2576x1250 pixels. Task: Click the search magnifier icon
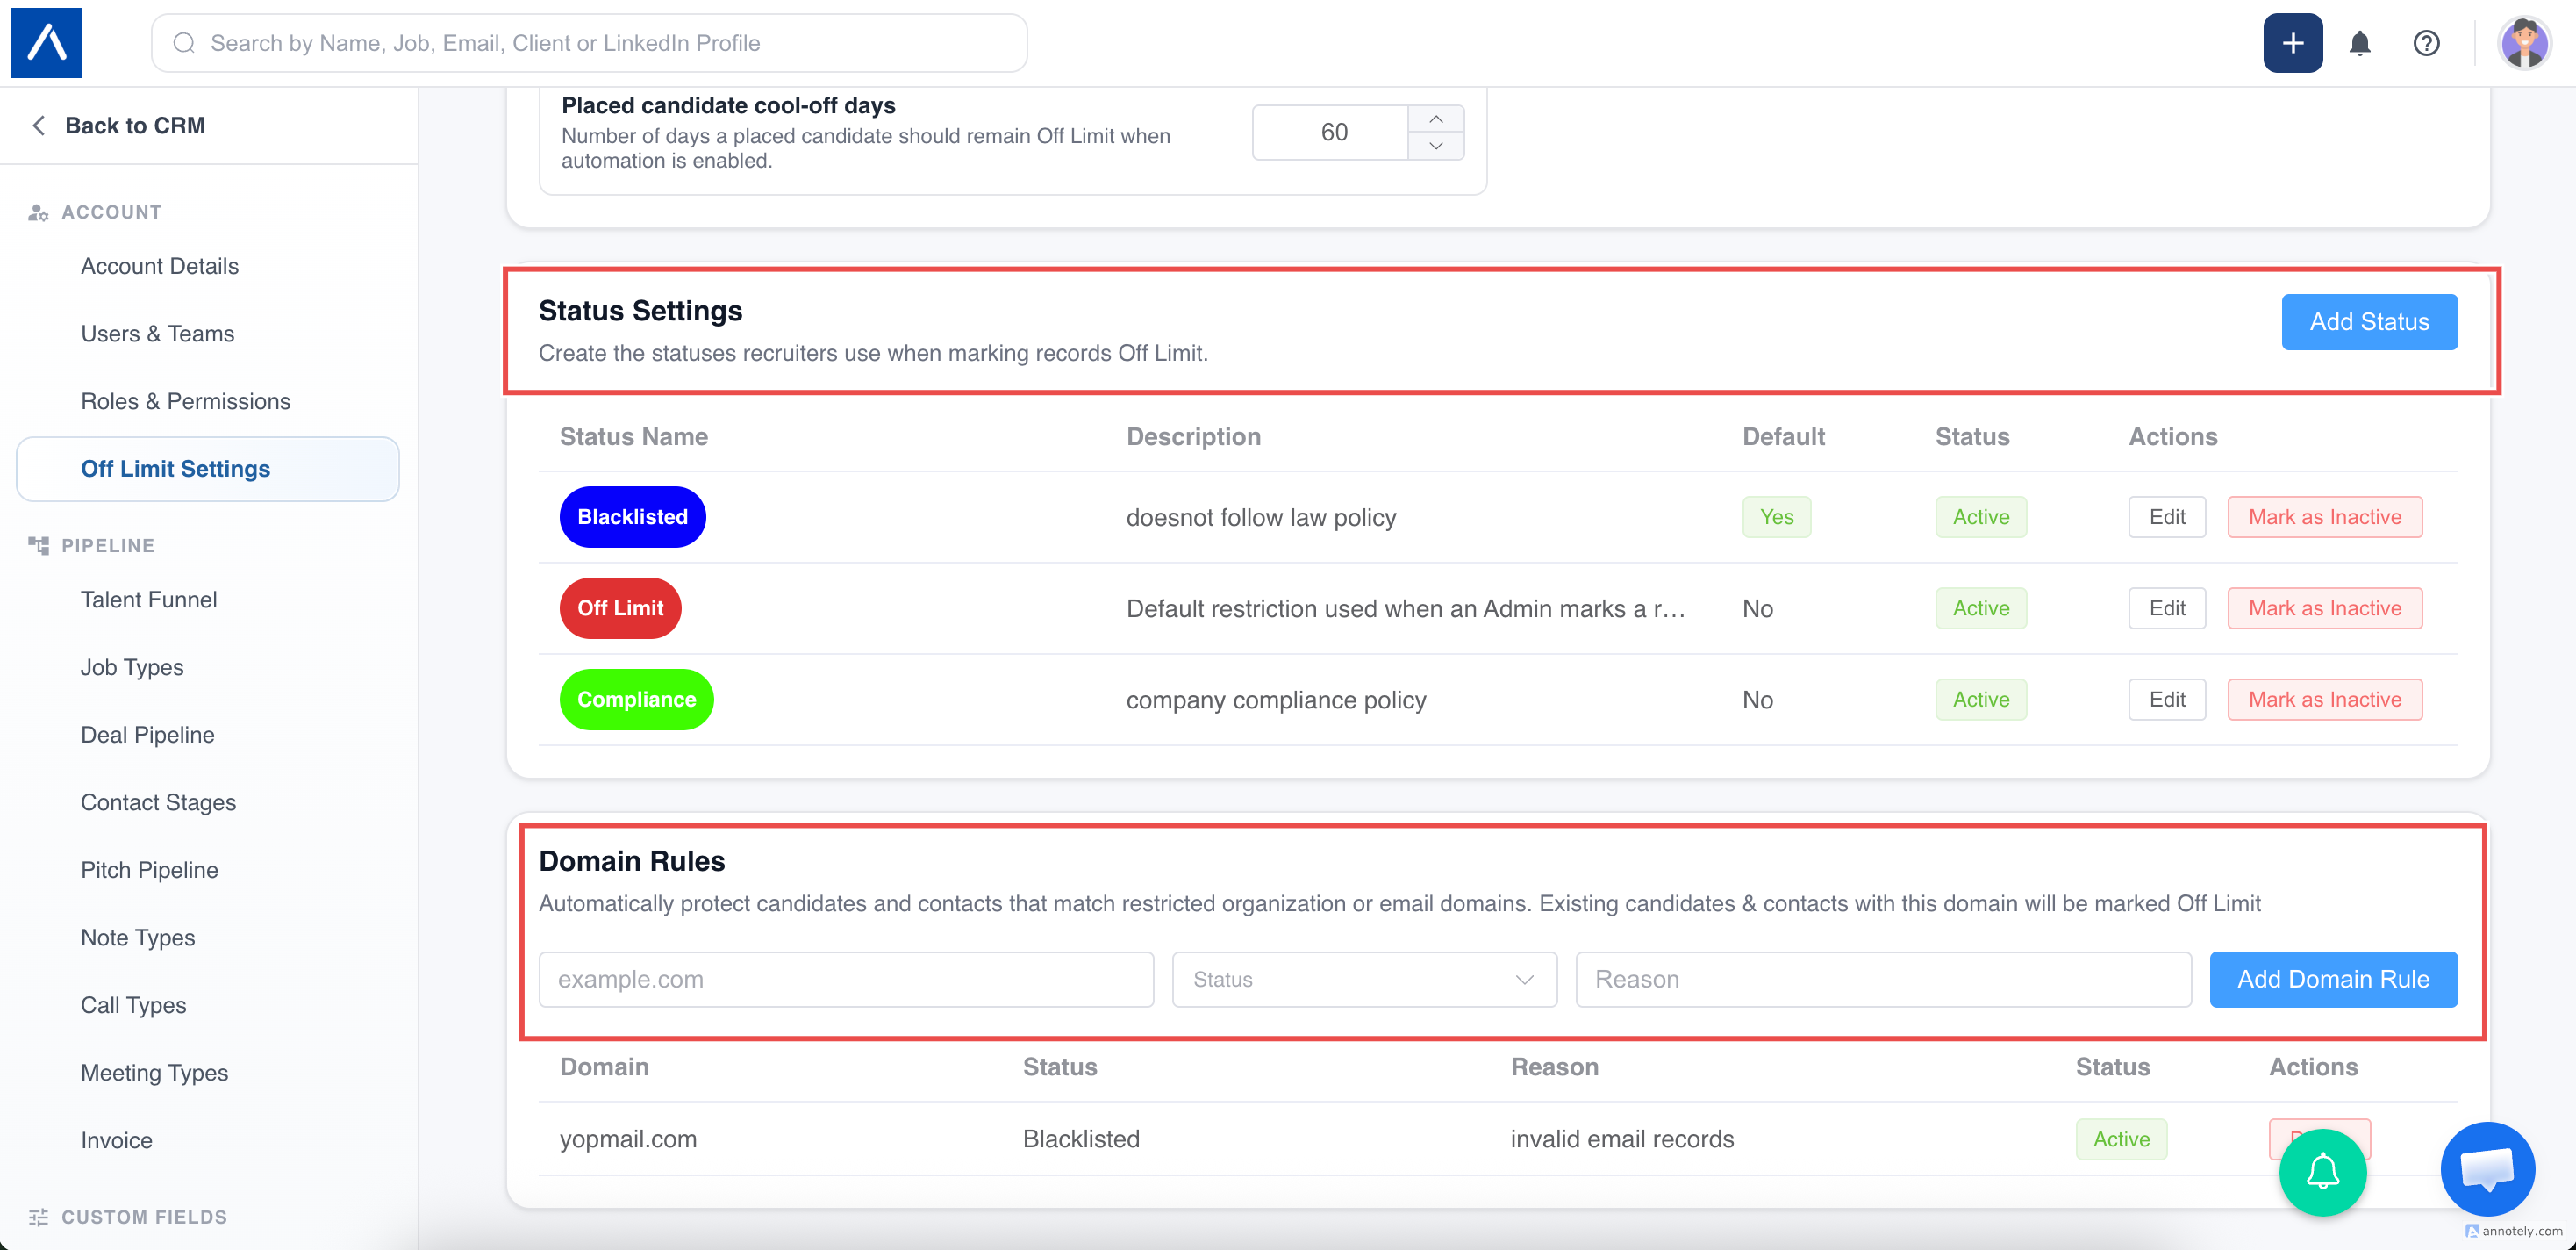(184, 43)
